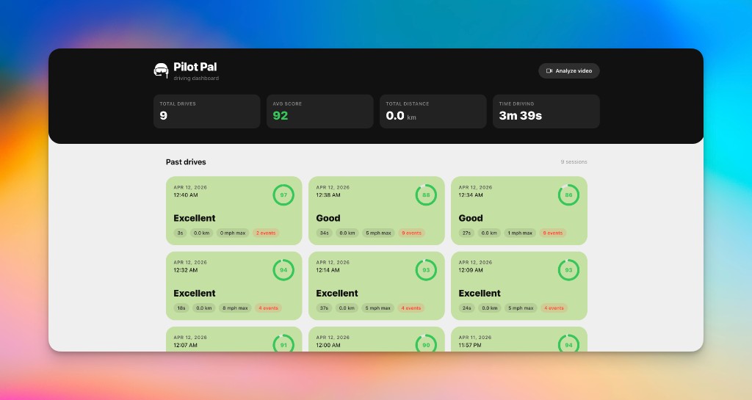Image resolution: width=752 pixels, height=400 pixels.
Task: Click the Total Distance stat card
Action: click(x=433, y=111)
